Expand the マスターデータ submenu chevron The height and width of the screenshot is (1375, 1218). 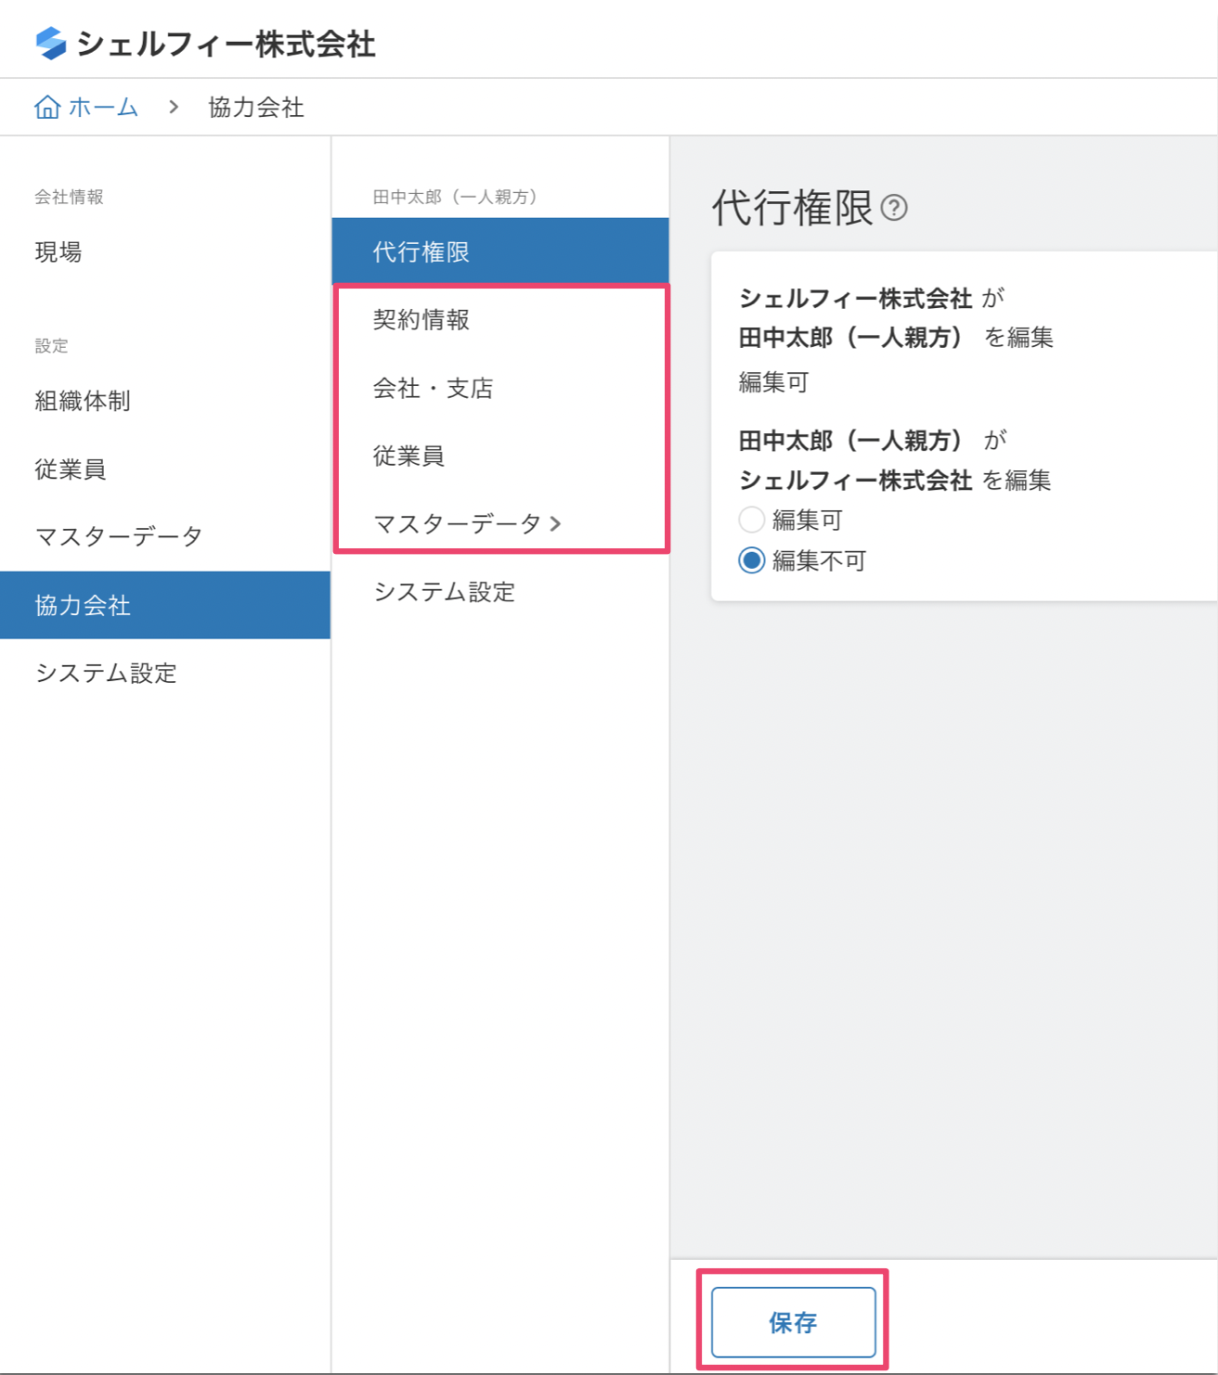coord(556,524)
